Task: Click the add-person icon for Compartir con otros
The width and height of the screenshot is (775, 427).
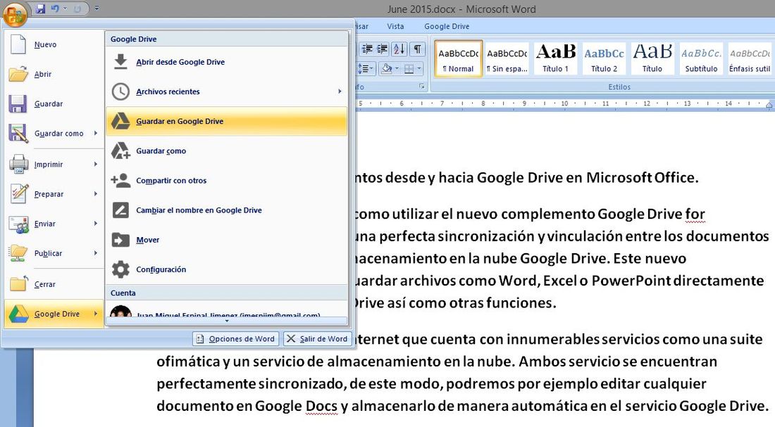Action: click(120, 180)
